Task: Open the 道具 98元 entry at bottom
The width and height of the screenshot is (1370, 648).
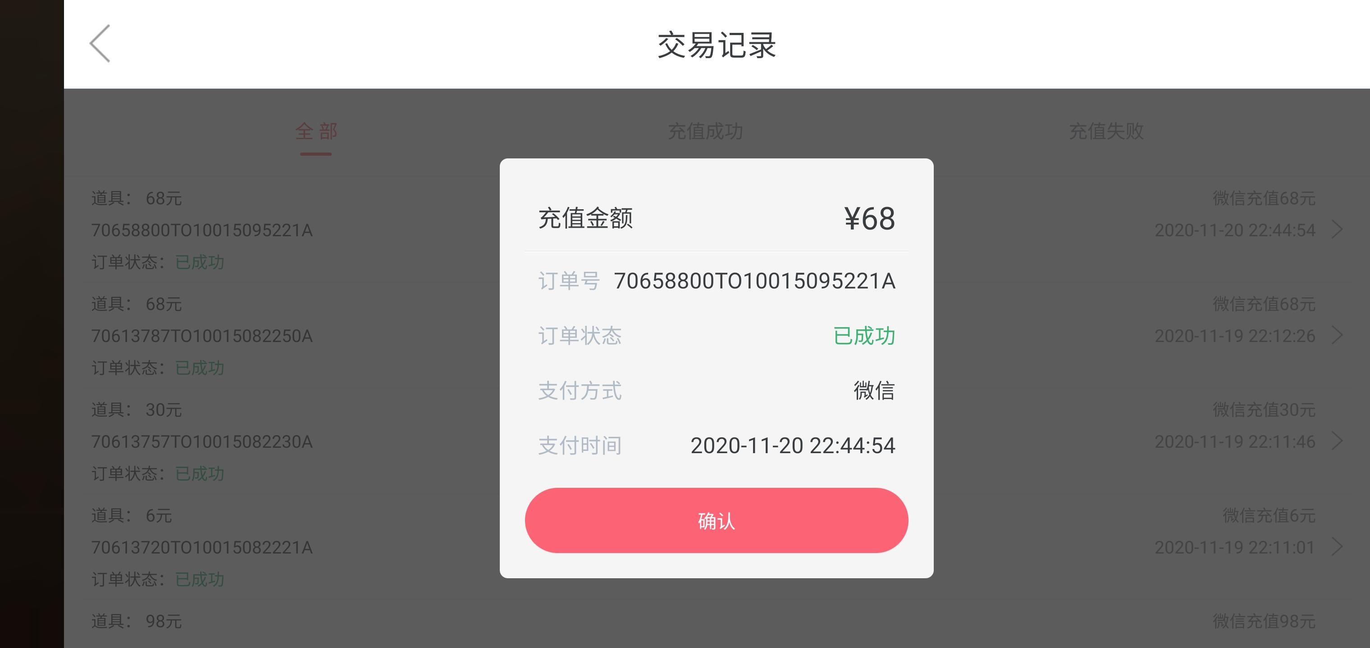Action: pyautogui.click(x=136, y=621)
